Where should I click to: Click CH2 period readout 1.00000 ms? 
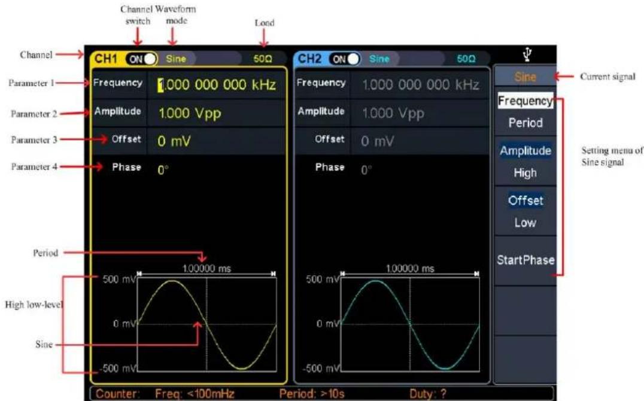coord(410,269)
